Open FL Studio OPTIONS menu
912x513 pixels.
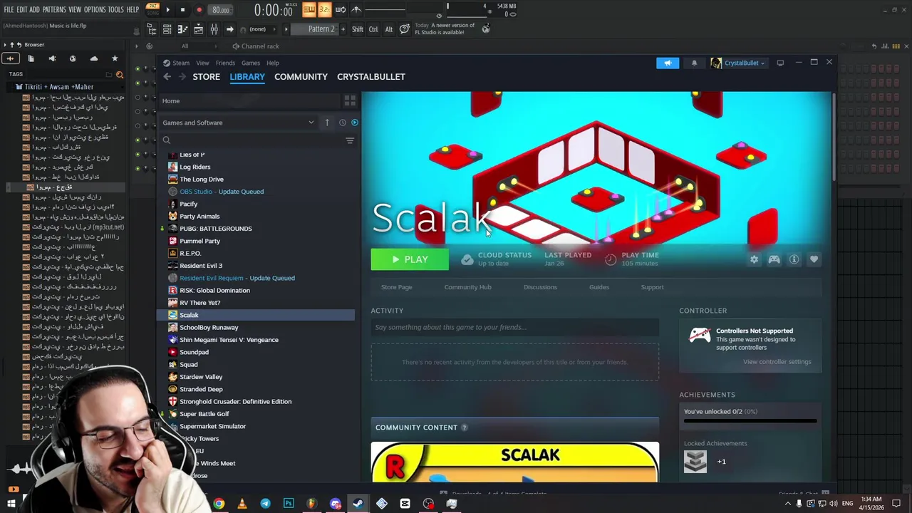click(x=95, y=10)
